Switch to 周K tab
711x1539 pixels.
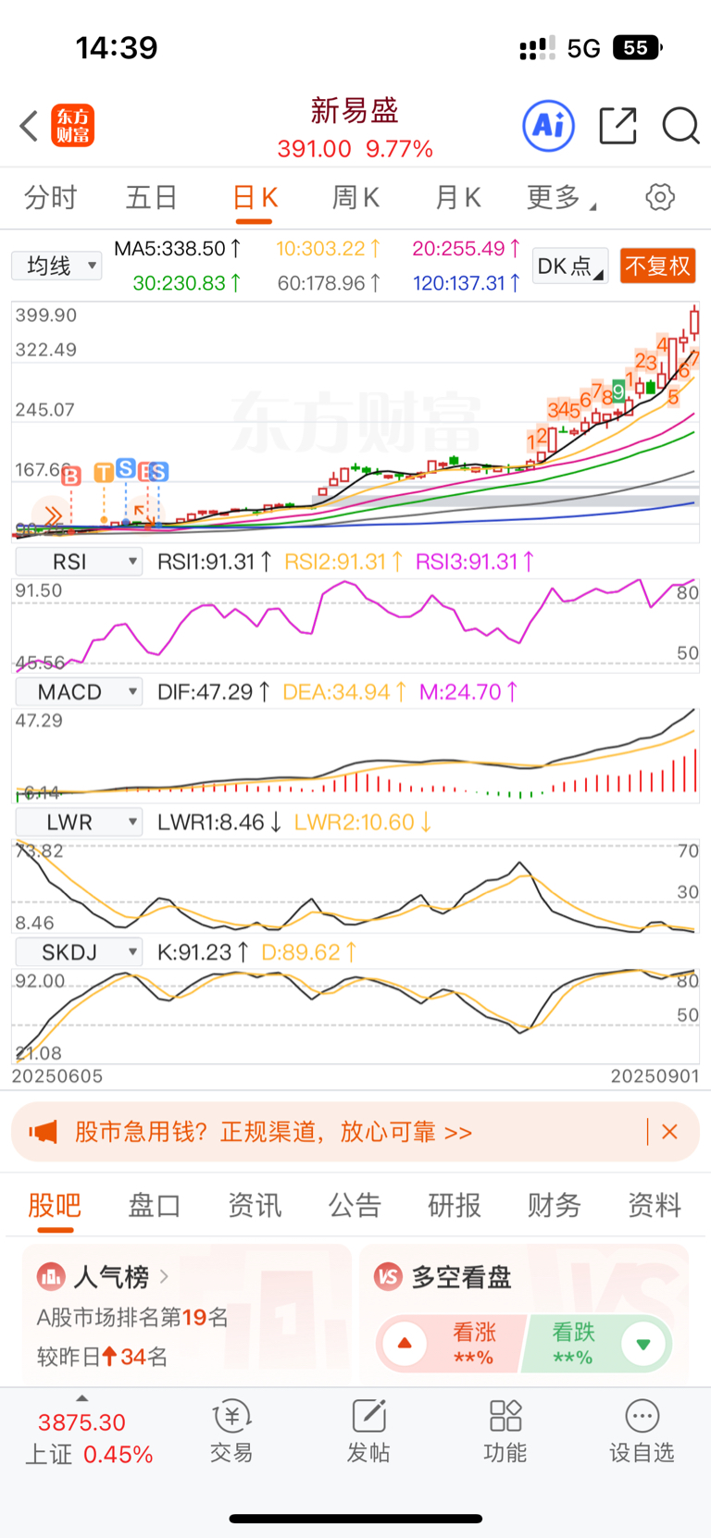click(x=356, y=197)
